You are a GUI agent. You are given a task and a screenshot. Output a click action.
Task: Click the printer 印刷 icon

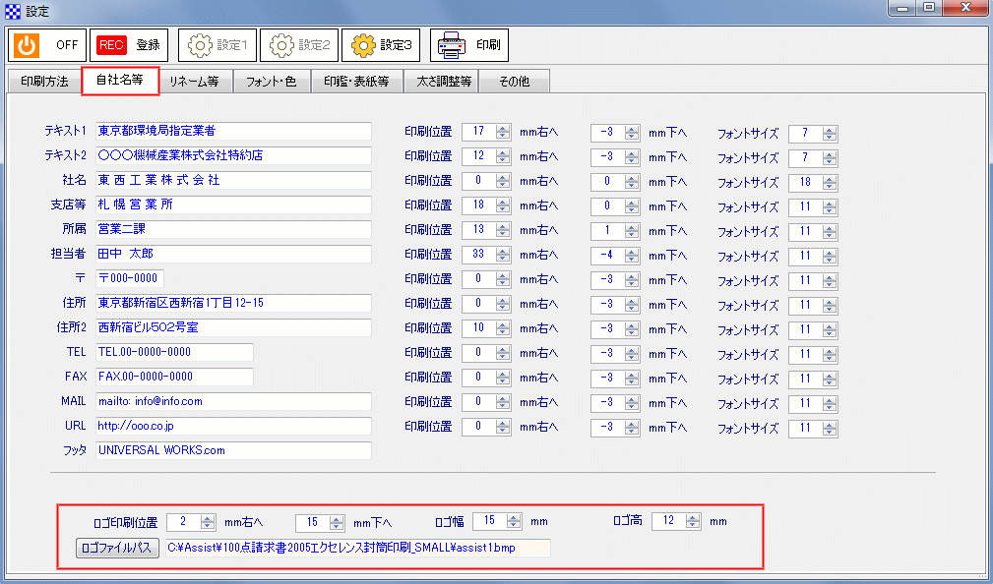pyautogui.click(x=452, y=44)
